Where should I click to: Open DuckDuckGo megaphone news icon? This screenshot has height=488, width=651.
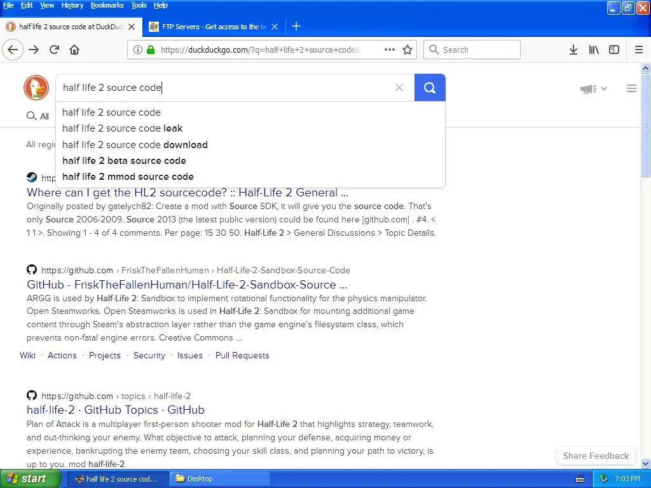588,89
